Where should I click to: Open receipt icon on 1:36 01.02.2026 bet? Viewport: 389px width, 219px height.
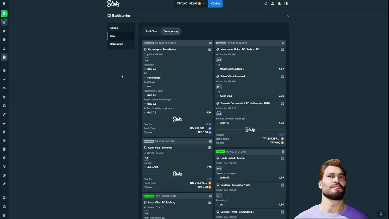283,43
